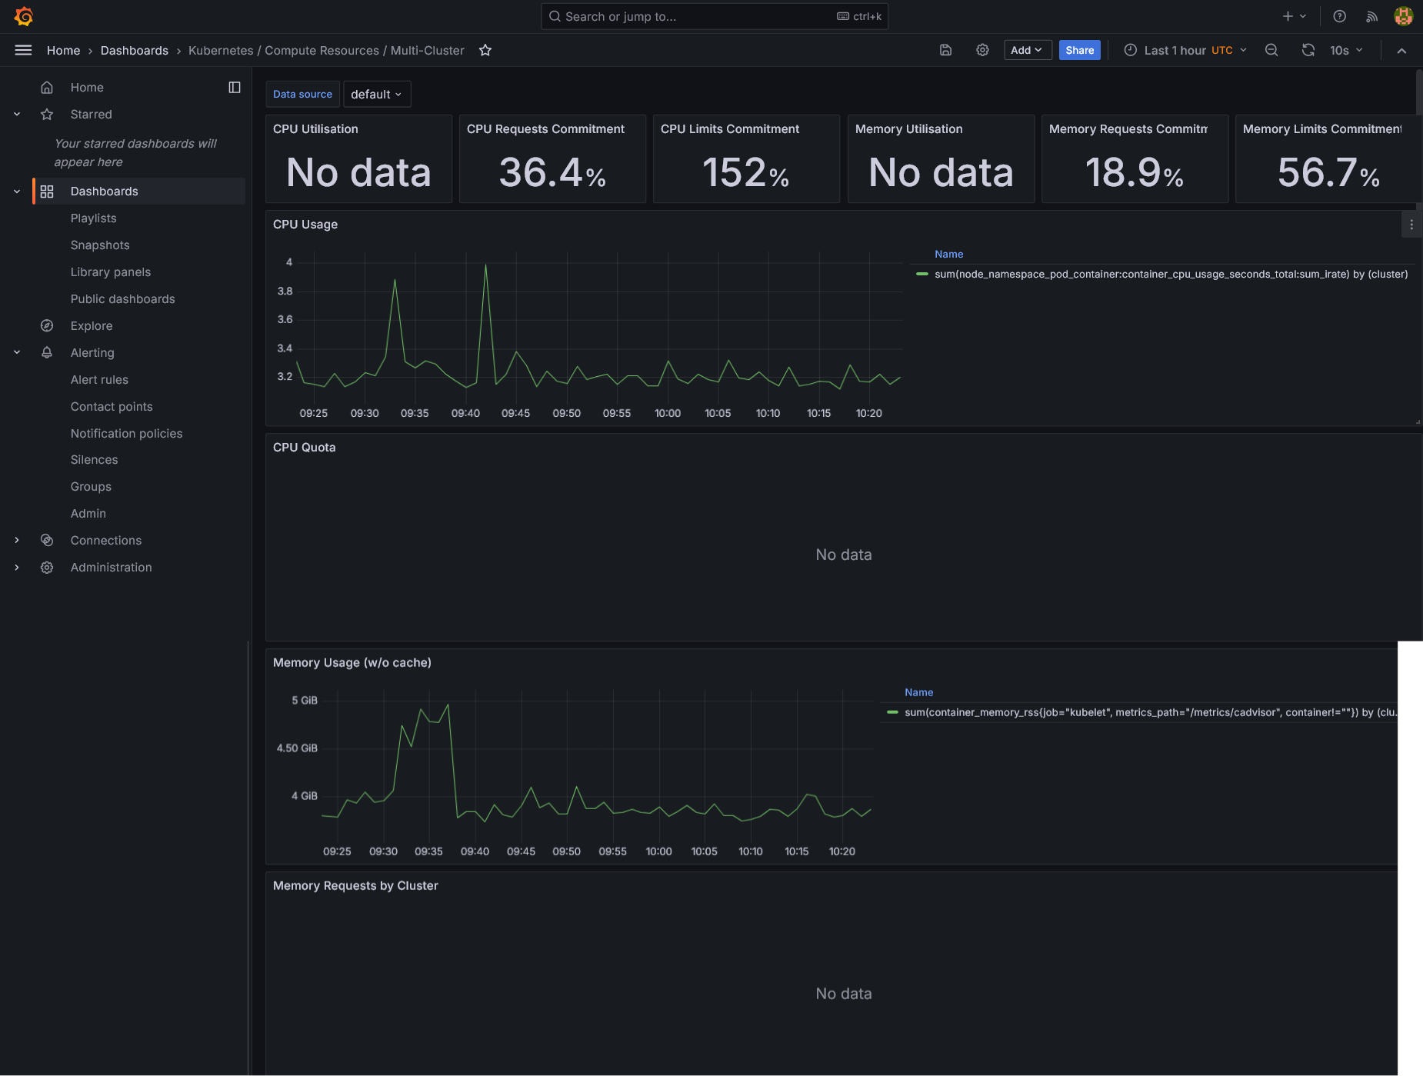Open dashboard settings gear icon
The height and width of the screenshot is (1076, 1423).
click(x=982, y=50)
